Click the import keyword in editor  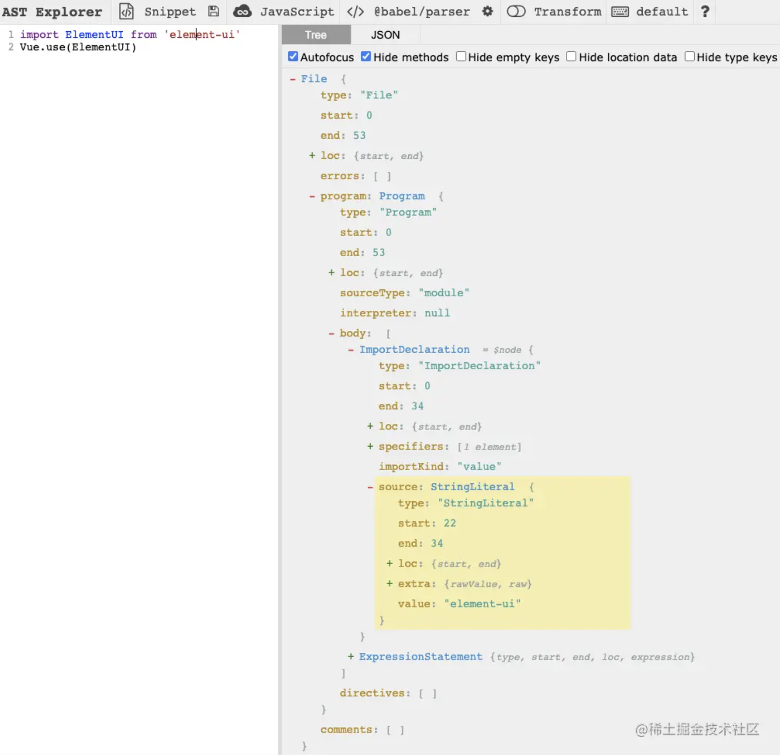tap(39, 35)
